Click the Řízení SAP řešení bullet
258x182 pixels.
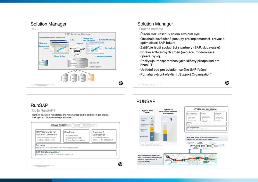point(171,34)
